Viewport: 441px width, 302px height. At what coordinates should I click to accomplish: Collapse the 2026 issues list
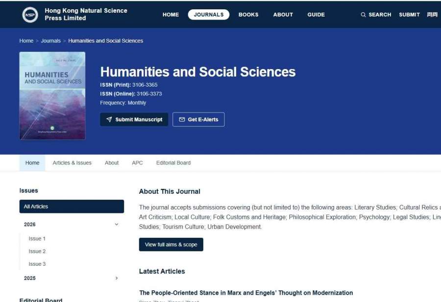coord(117,224)
